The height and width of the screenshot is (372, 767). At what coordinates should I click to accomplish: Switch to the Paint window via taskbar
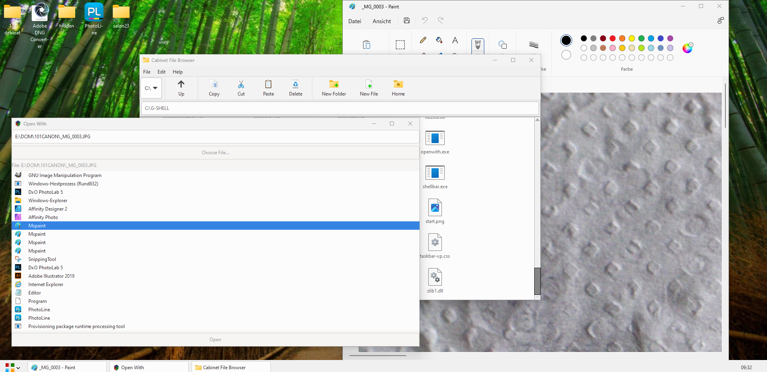(x=67, y=367)
